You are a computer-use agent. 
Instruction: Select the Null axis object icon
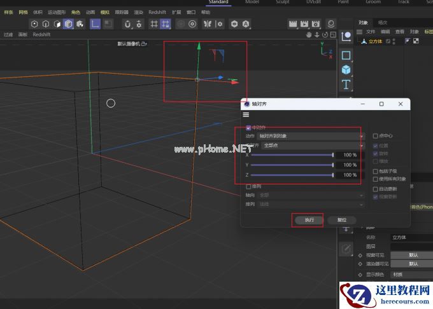pyautogui.click(x=346, y=36)
